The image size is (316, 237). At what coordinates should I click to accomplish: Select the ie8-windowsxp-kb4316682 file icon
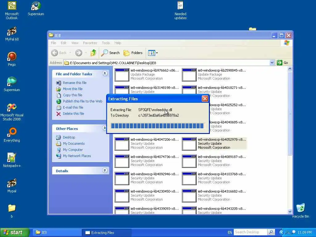click(189, 195)
